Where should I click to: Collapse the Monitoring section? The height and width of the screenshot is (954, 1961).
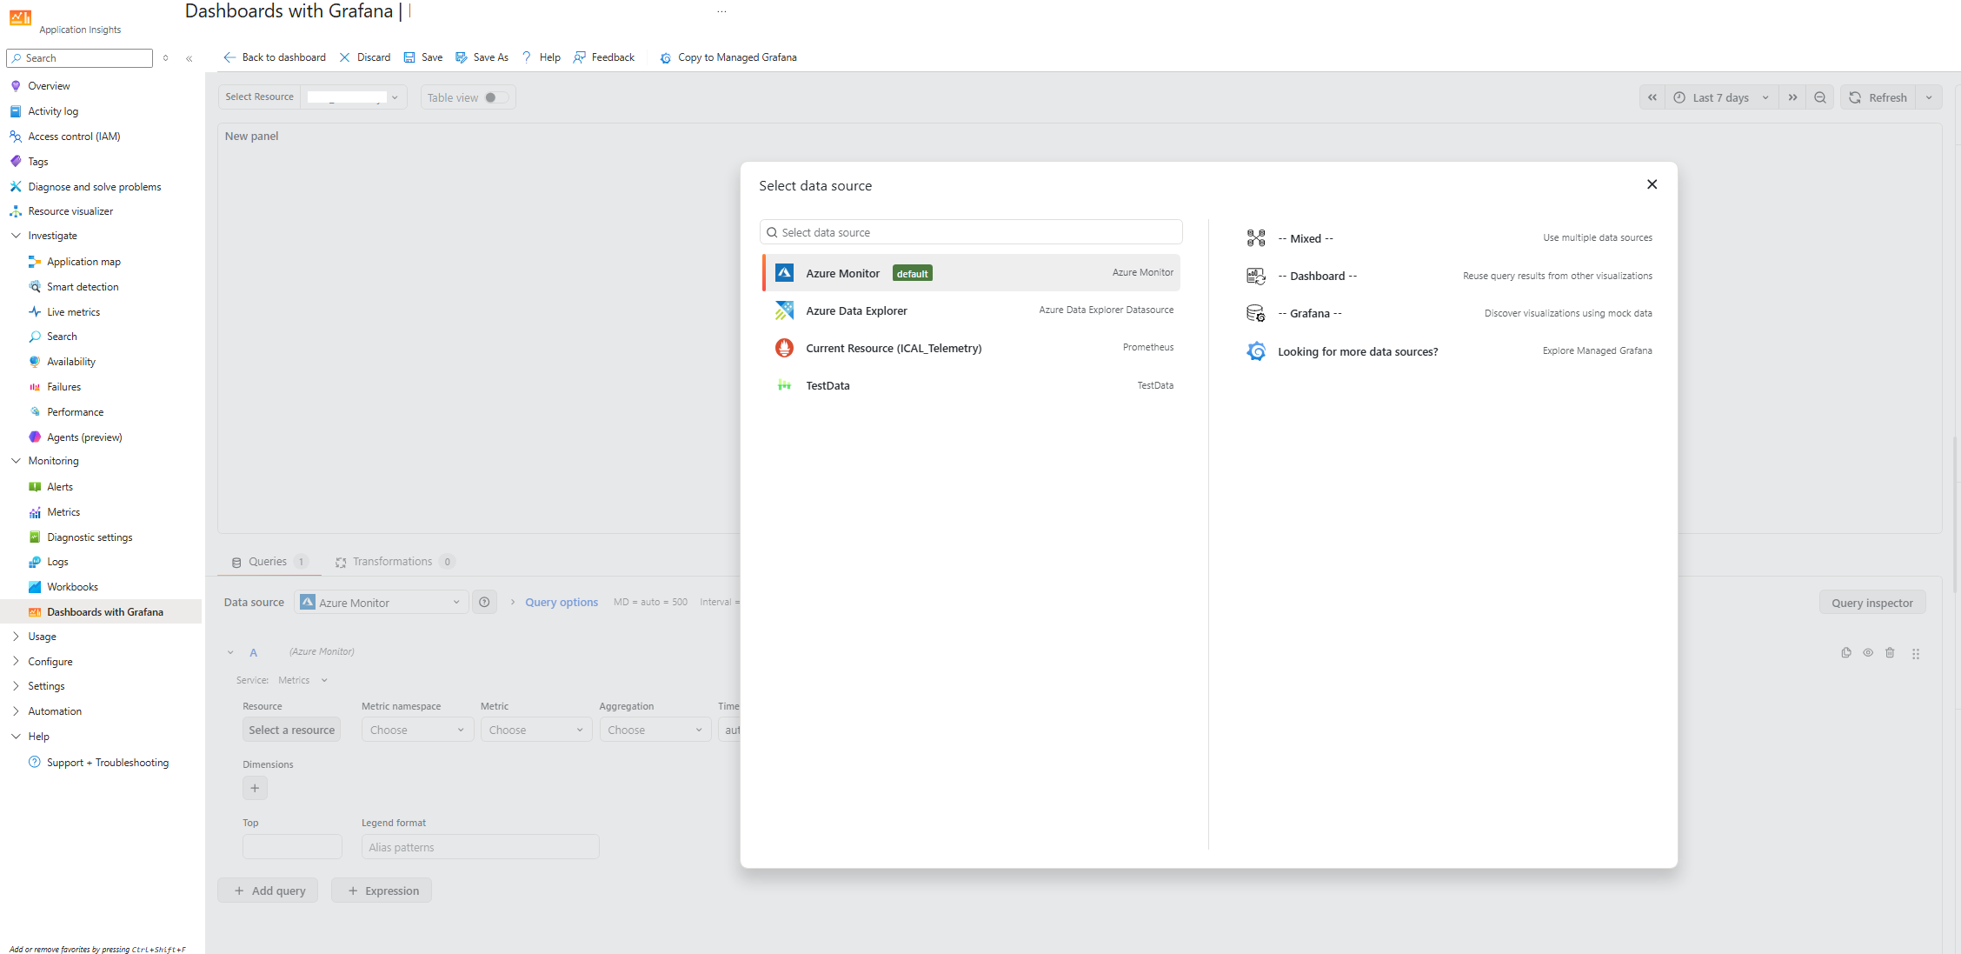[x=16, y=461]
